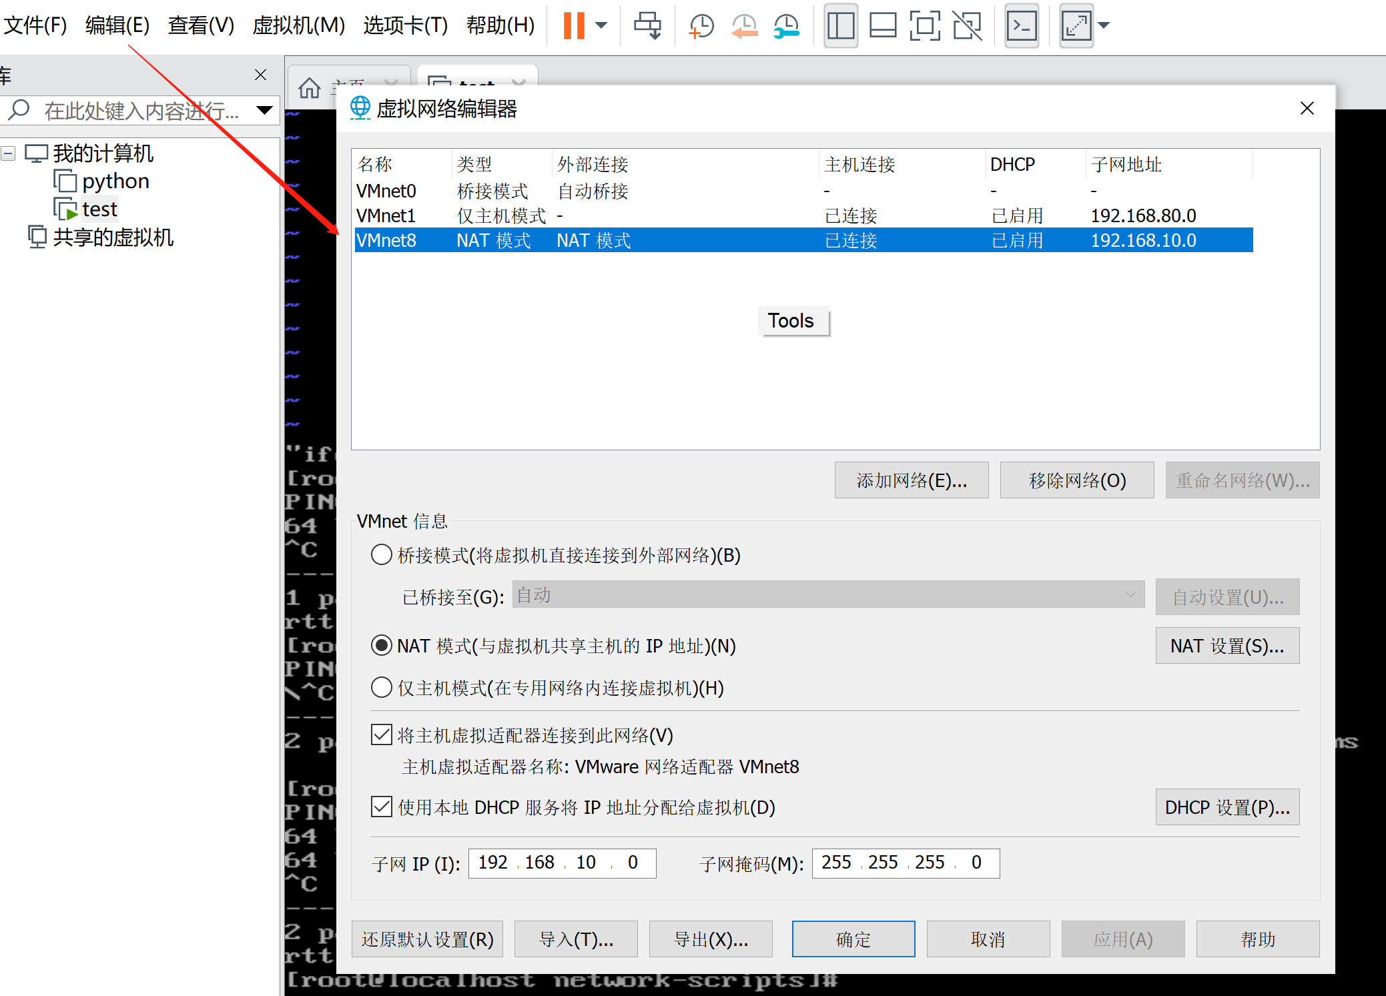Image resolution: width=1386 pixels, height=996 pixels.
Task: Open the library search filter dropdown
Action: point(265,110)
